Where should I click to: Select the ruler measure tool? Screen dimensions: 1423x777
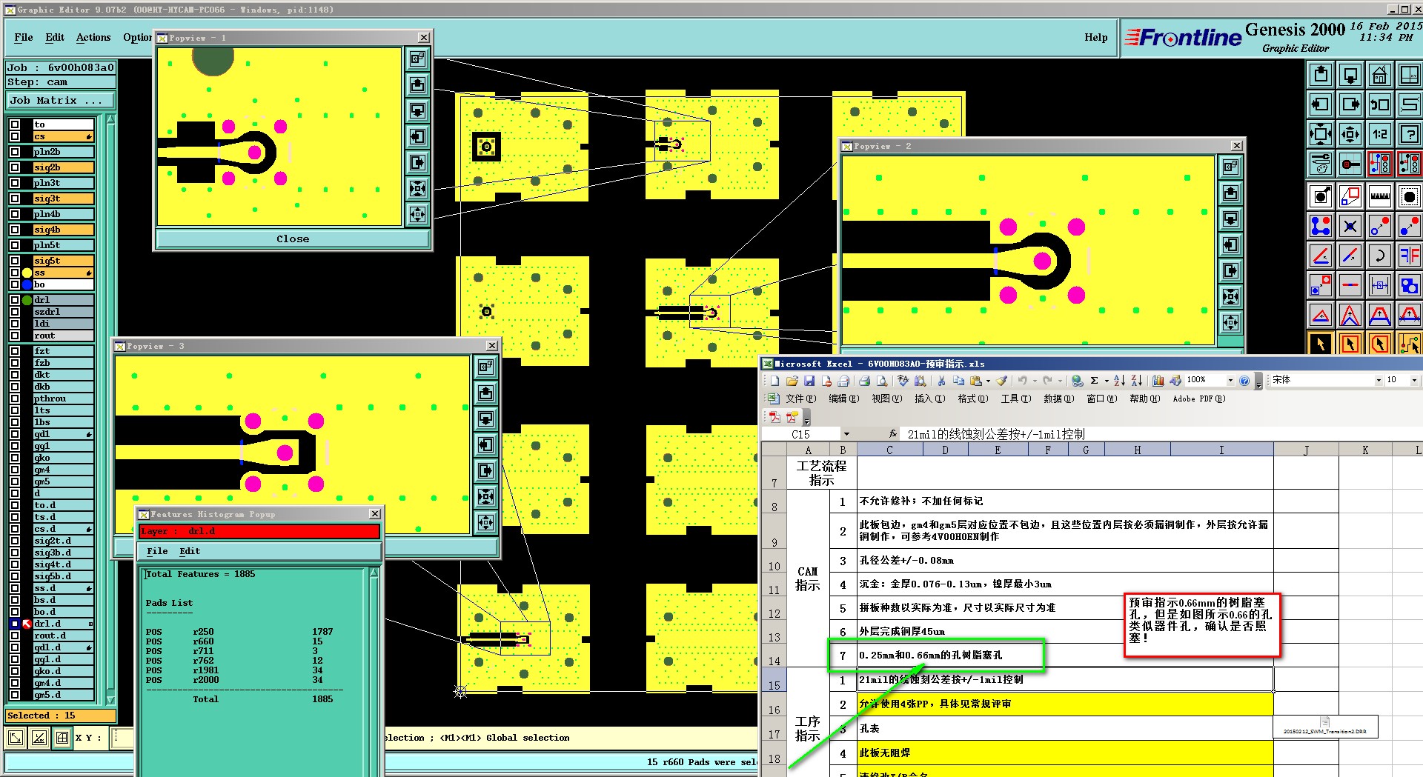point(1379,196)
